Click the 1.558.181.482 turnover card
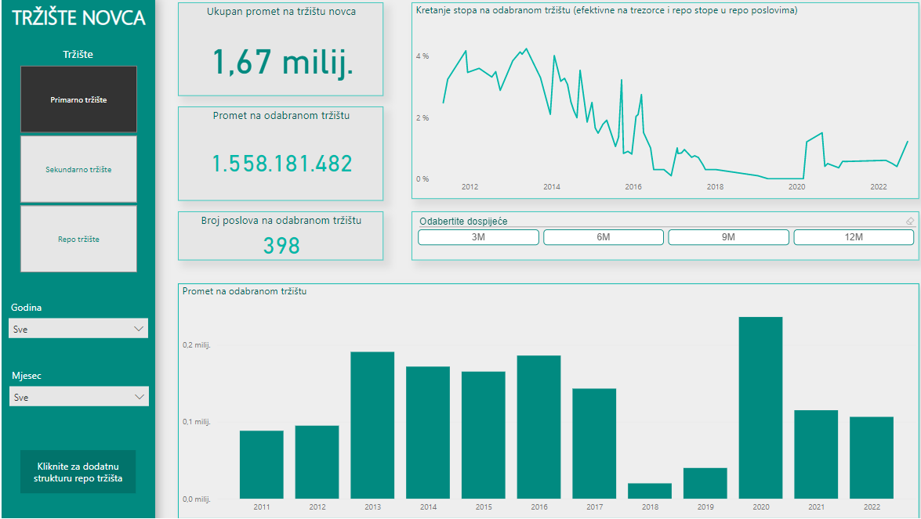This screenshot has height=519, width=921. click(281, 164)
